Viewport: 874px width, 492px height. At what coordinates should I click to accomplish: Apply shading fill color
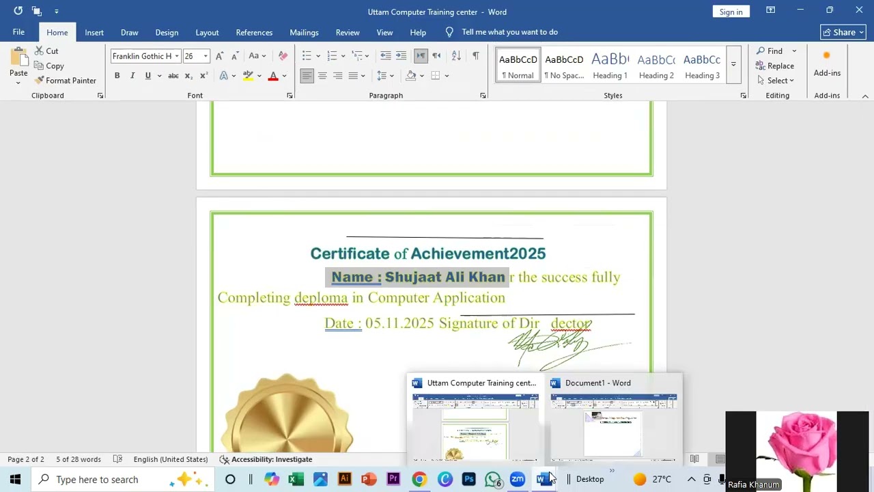click(x=410, y=76)
